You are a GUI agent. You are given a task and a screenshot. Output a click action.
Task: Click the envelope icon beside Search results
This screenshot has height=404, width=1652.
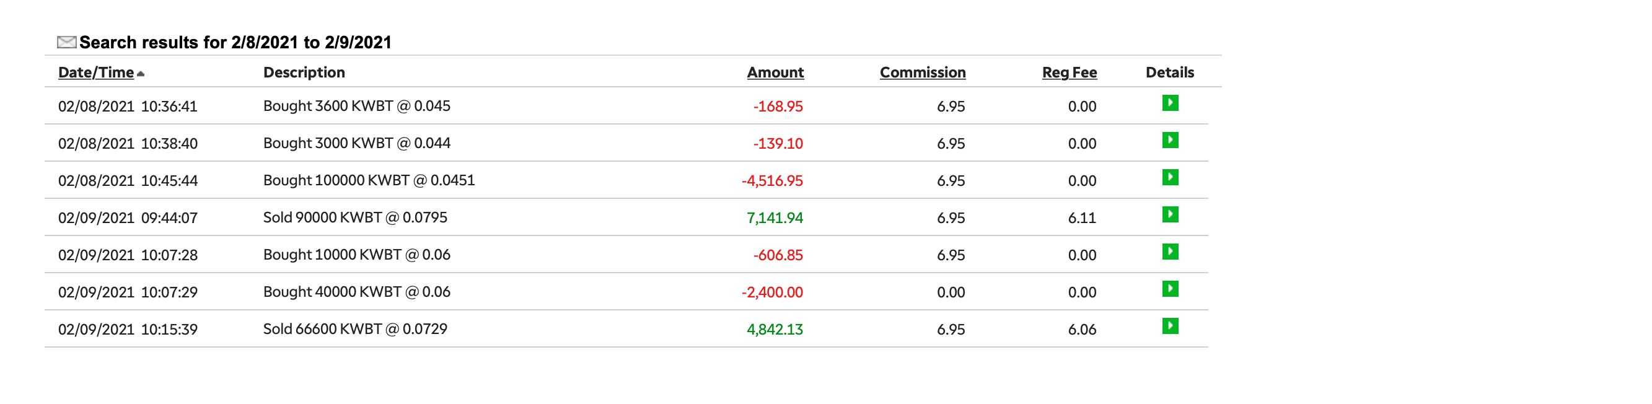[66, 42]
